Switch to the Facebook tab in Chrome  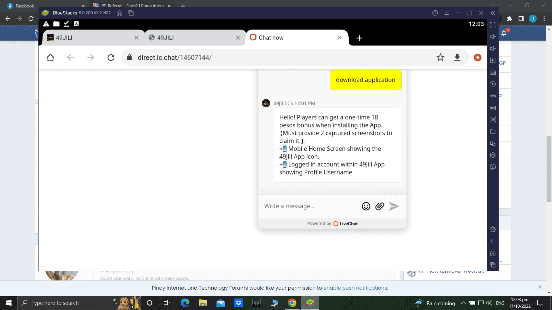[x=45, y=6]
